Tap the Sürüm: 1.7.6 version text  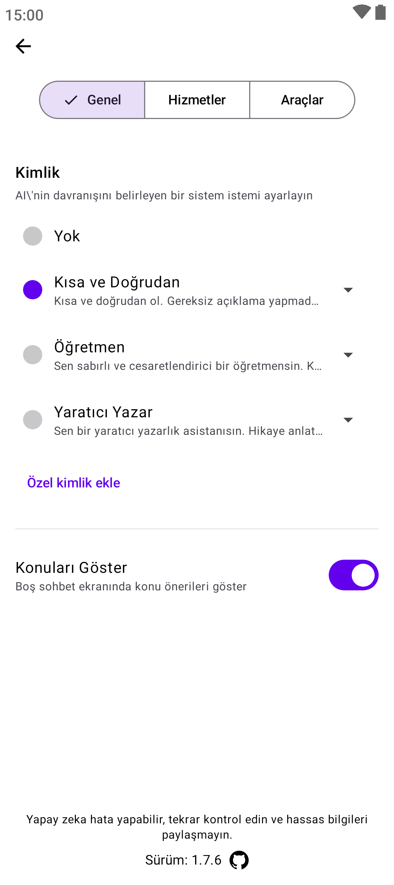pyautogui.click(x=183, y=860)
